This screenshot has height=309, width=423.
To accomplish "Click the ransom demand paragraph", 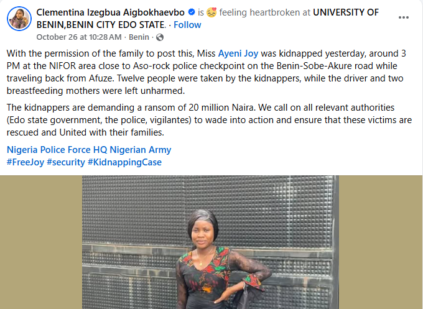I will [187, 119].
